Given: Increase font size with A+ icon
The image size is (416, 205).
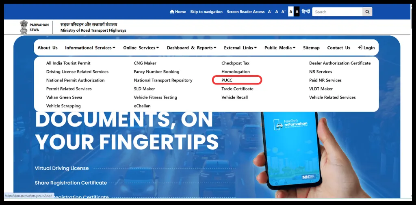Looking at the screenshot, I should [284, 12].
